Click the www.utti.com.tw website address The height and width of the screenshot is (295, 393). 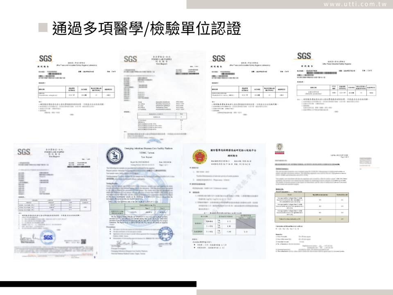point(355,4)
